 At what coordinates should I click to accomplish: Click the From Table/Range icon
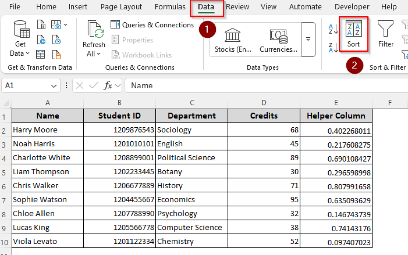click(41, 54)
